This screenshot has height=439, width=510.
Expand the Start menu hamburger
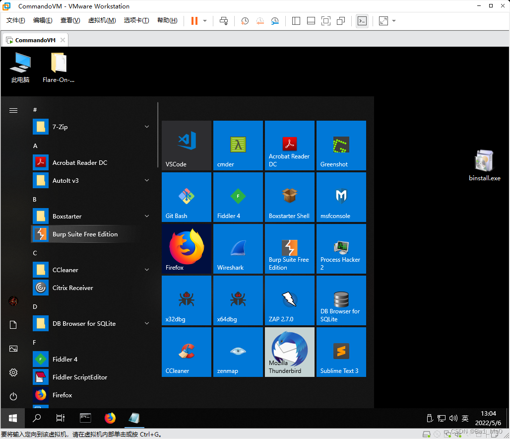coord(13,110)
